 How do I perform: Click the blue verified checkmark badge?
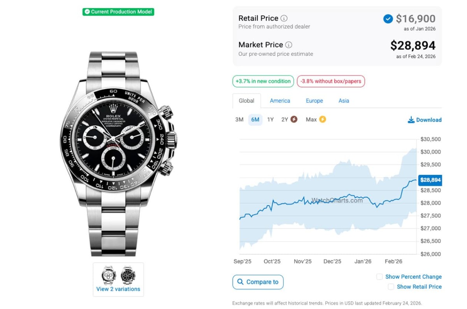[x=388, y=19]
